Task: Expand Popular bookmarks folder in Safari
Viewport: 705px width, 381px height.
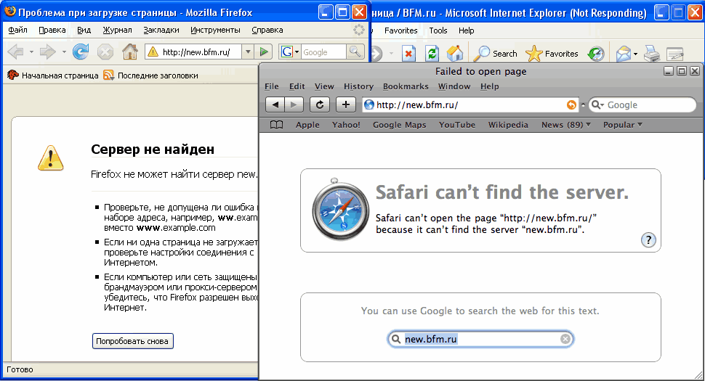Action: (x=623, y=125)
